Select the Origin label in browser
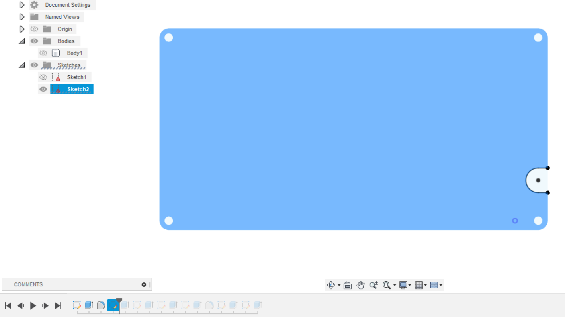This screenshot has height=317, width=565. click(65, 29)
